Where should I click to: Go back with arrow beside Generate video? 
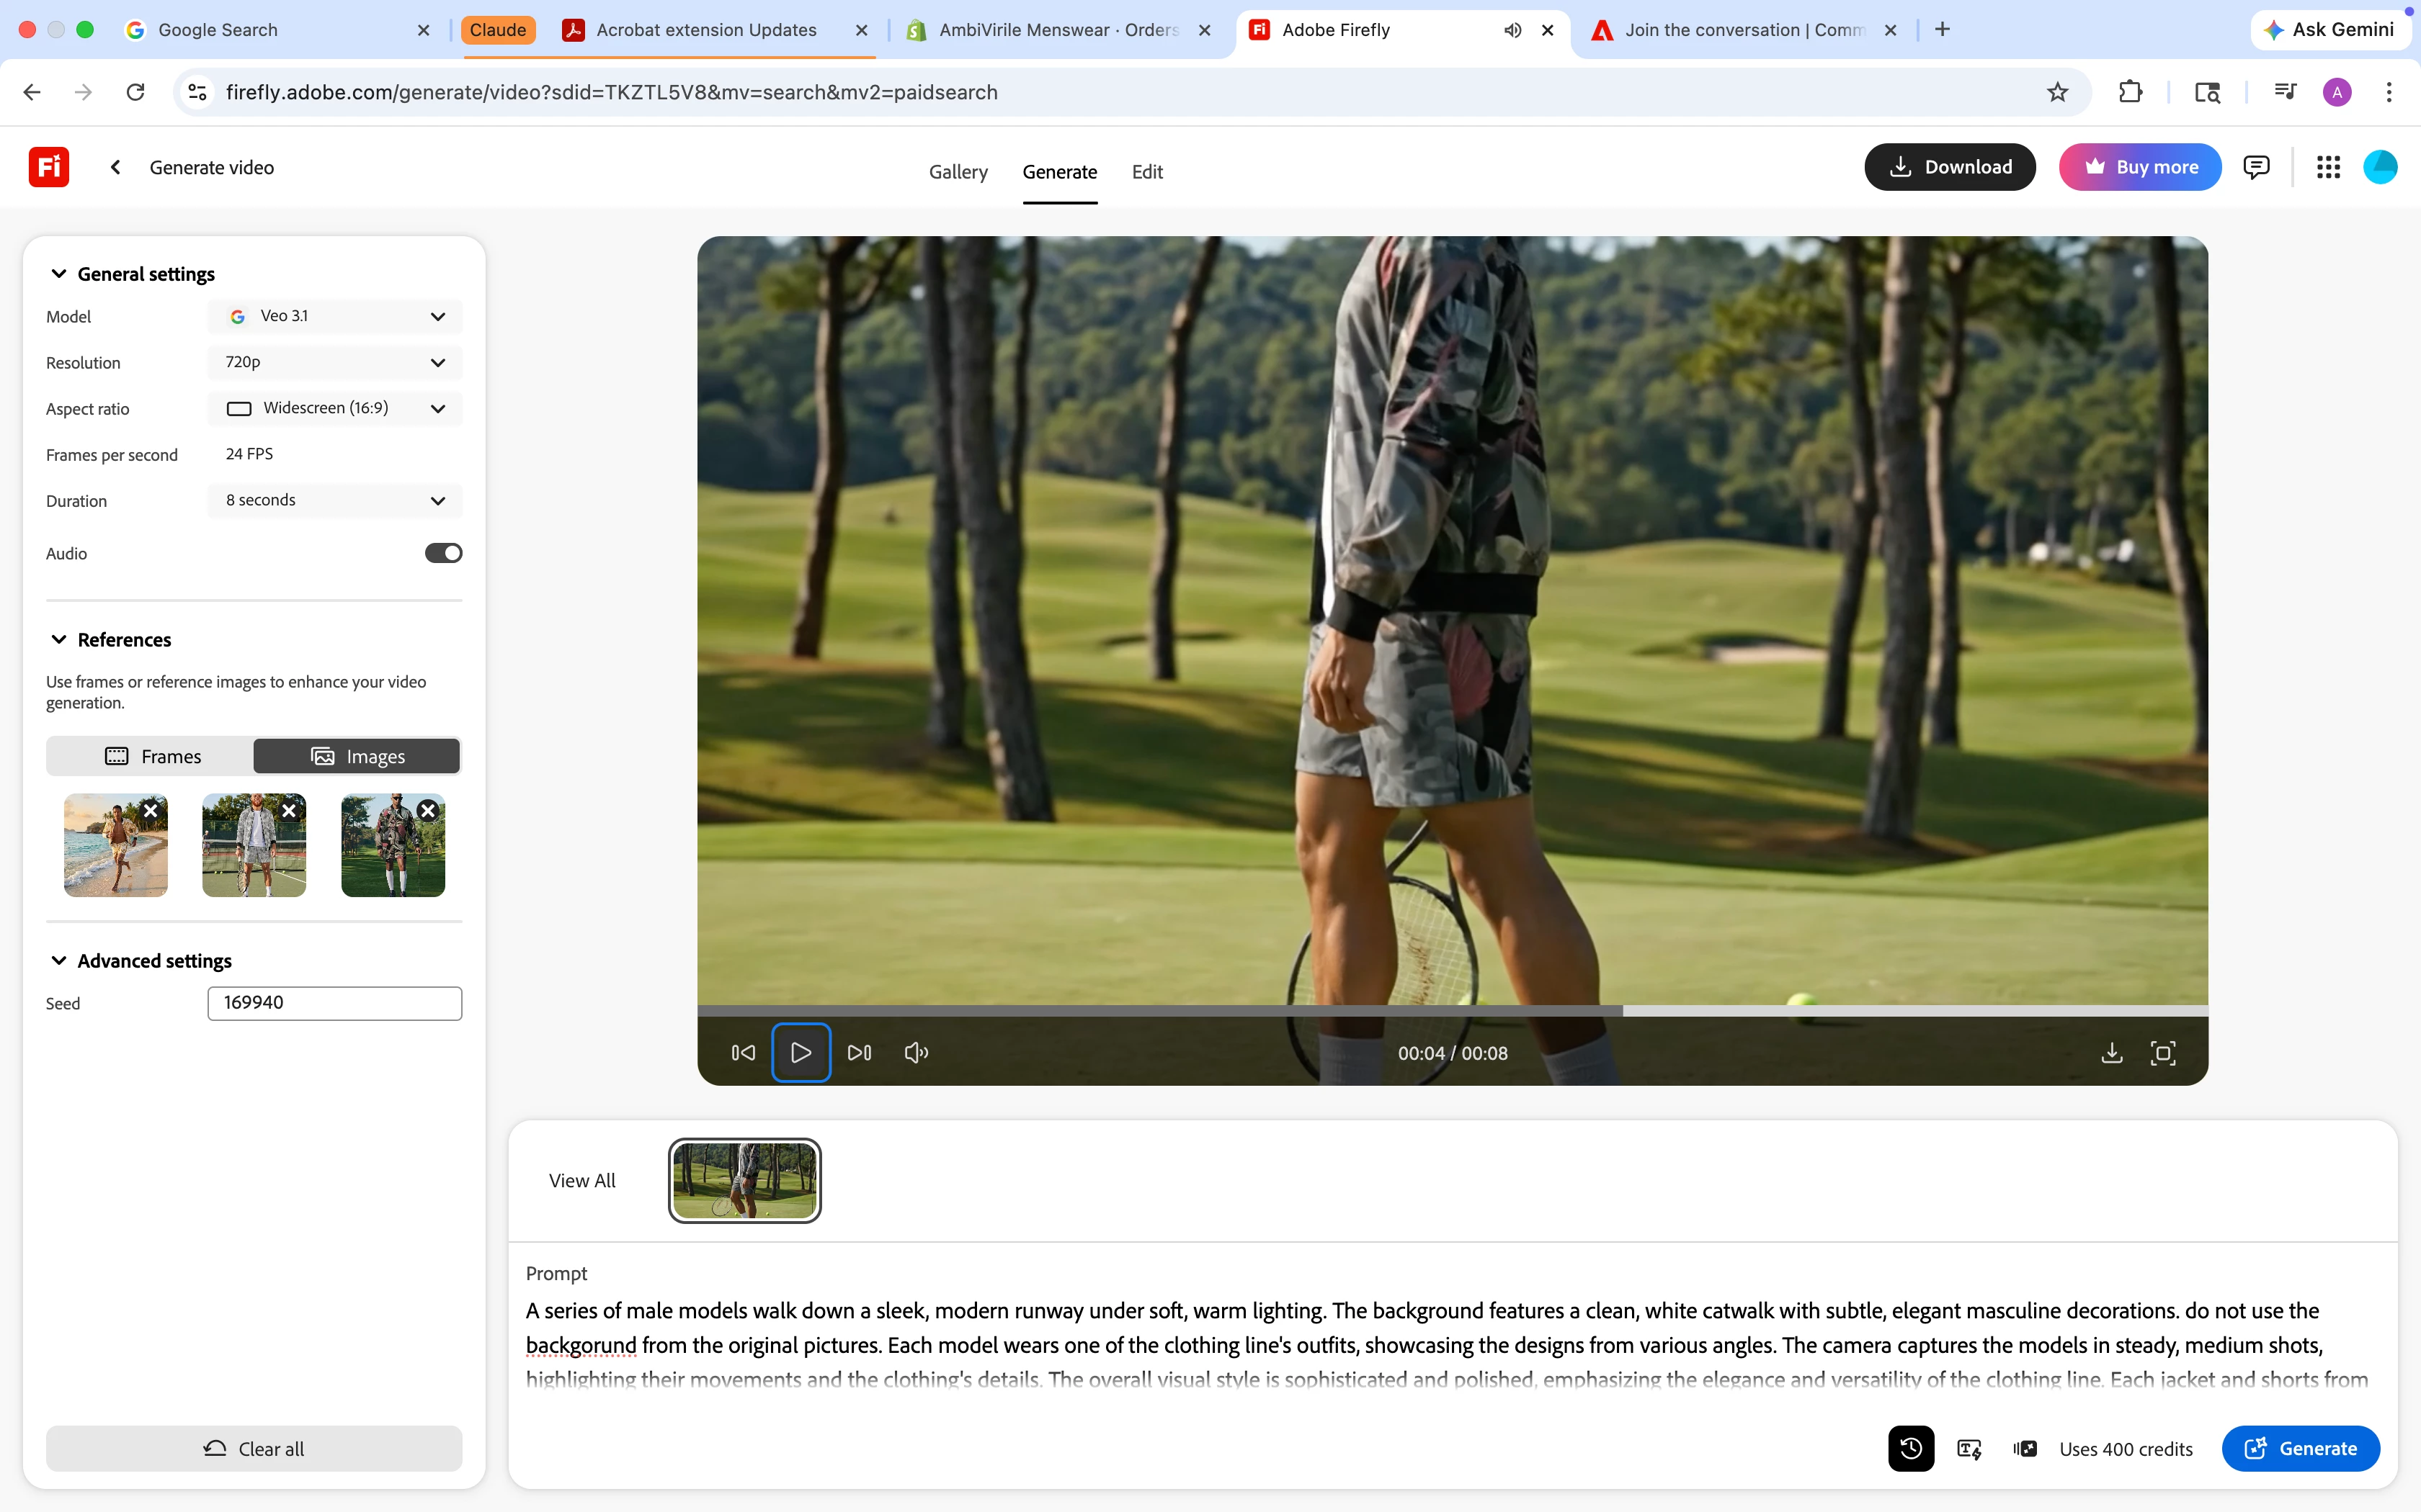[x=116, y=167]
